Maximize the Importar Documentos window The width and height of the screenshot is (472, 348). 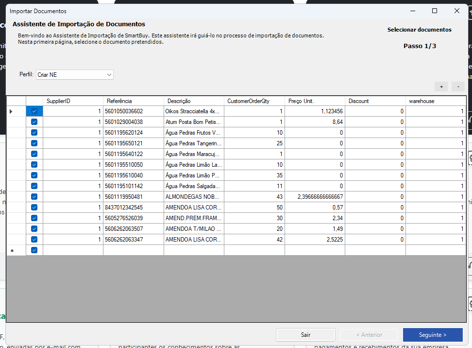click(435, 11)
